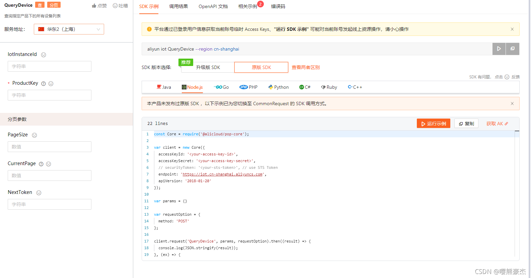The height and width of the screenshot is (278, 531).
Task: Click the sad-face icon next to ProductKey
Action: (51, 83)
